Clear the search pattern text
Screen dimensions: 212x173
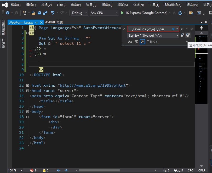pos(173,29)
